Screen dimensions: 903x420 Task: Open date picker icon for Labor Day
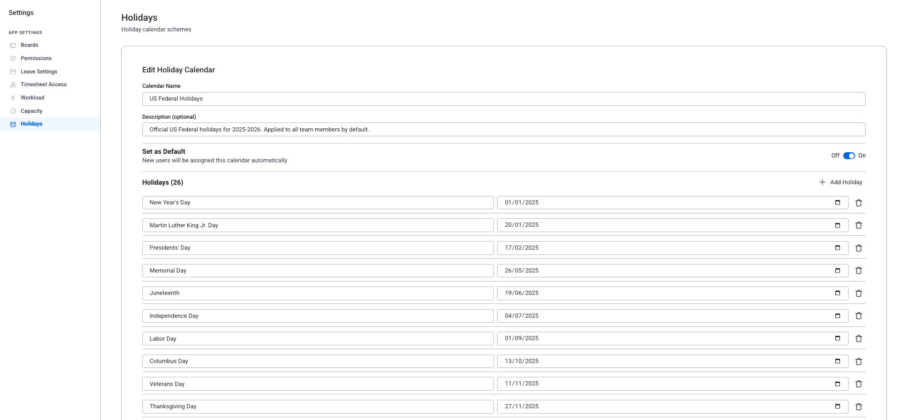(x=837, y=339)
